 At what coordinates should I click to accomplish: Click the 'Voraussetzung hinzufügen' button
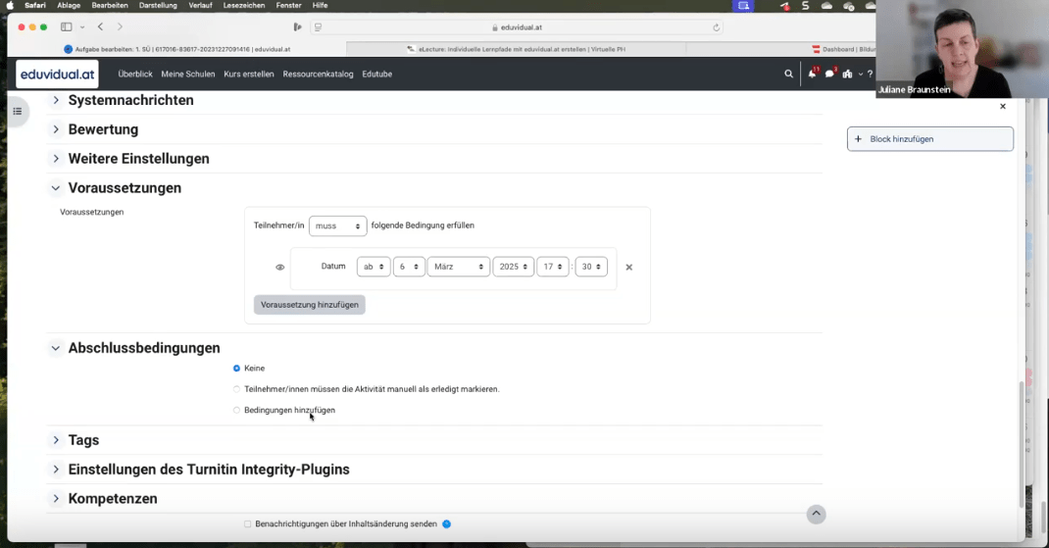tap(310, 305)
